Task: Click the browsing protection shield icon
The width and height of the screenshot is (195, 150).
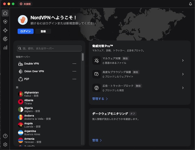Action: click(97, 74)
